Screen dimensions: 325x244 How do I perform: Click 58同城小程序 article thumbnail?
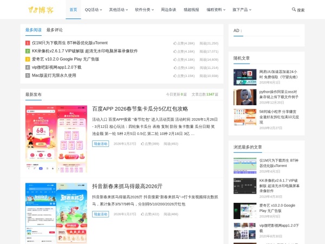coord(245,117)
